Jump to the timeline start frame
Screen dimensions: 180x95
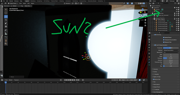pyautogui.click(x=65, y=80)
